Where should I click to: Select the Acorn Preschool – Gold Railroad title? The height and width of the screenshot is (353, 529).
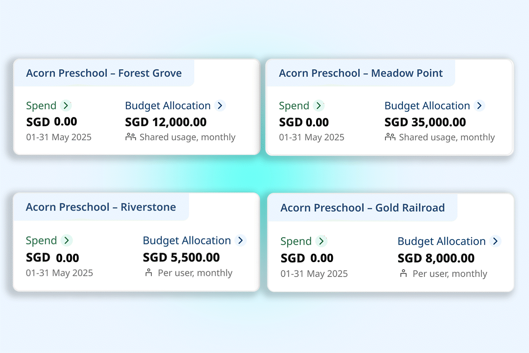[x=362, y=208]
